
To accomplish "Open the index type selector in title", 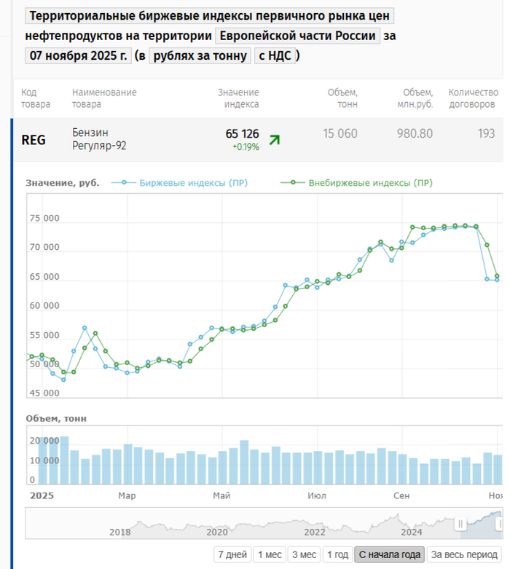I will point(208,17).
